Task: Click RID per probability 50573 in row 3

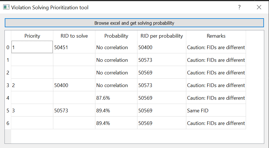Action: pos(162,85)
